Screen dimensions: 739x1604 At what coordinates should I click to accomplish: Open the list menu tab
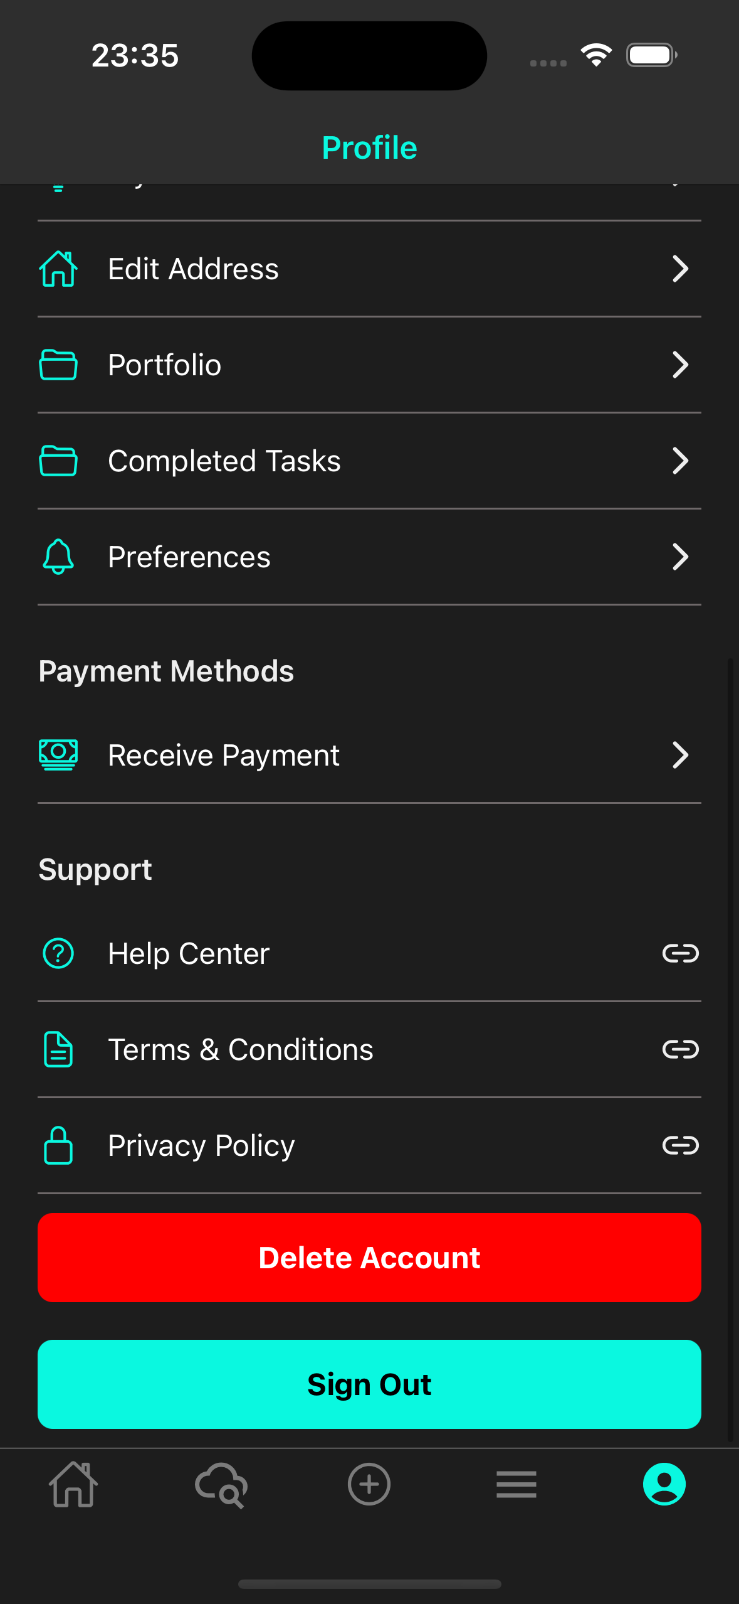coord(516,1485)
